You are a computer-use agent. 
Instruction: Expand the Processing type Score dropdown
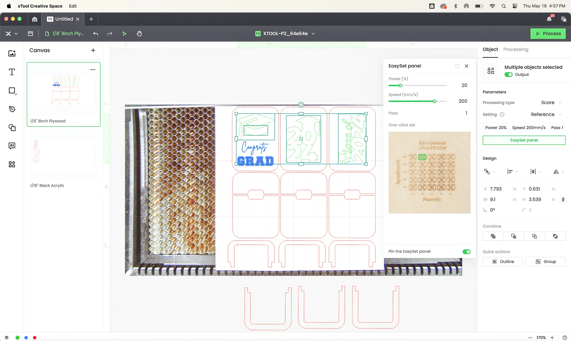[552, 103]
